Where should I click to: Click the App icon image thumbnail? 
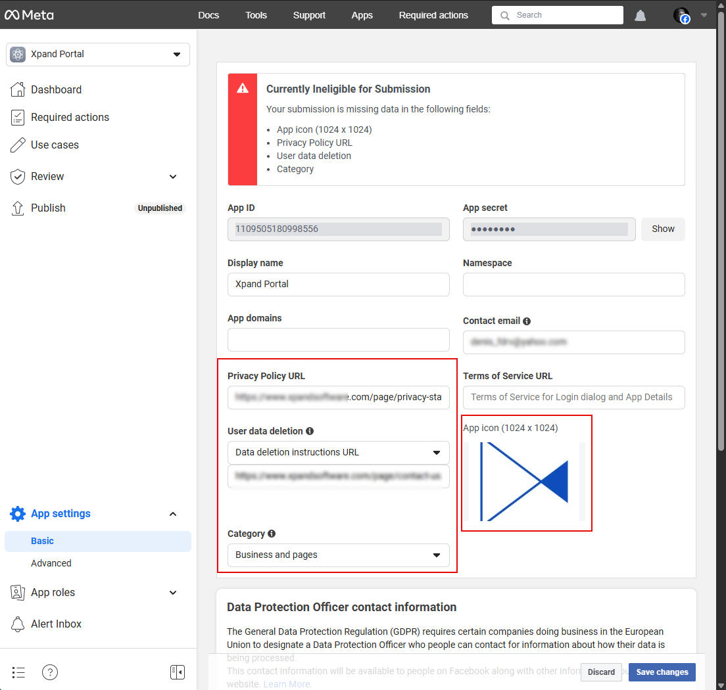tap(525, 481)
